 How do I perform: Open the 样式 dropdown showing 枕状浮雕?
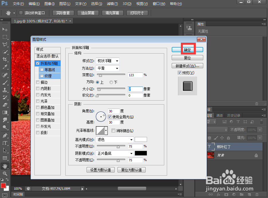(x=107, y=60)
